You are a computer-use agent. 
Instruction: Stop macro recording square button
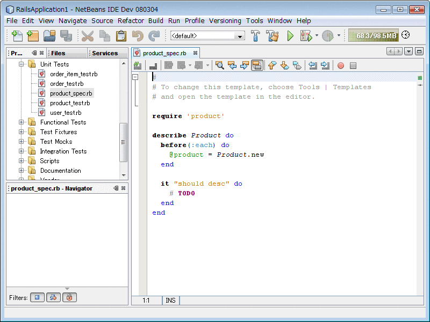(x=353, y=65)
